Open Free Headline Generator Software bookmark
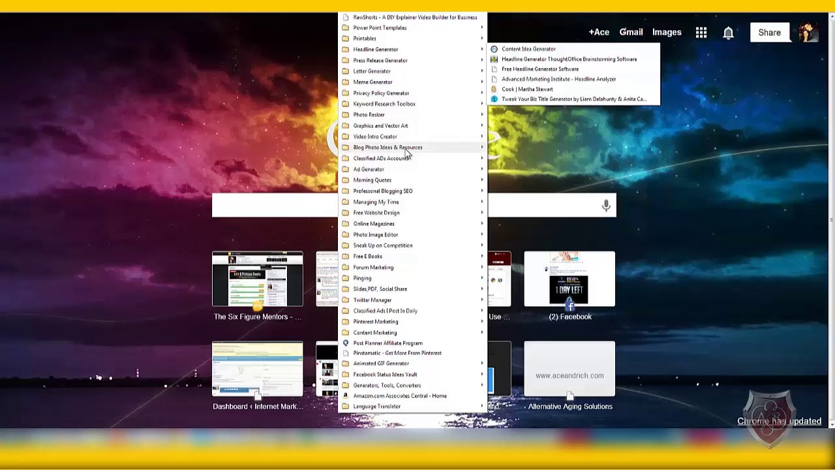This screenshot has height=470, width=835. tap(574, 69)
